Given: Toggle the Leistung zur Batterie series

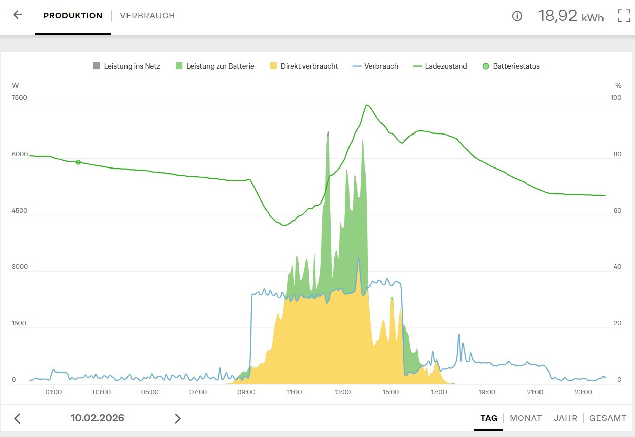Looking at the screenshot, I should (x=215, y=66).
